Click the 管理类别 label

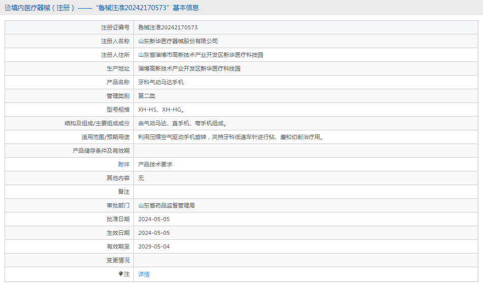[x=118, y=96]
